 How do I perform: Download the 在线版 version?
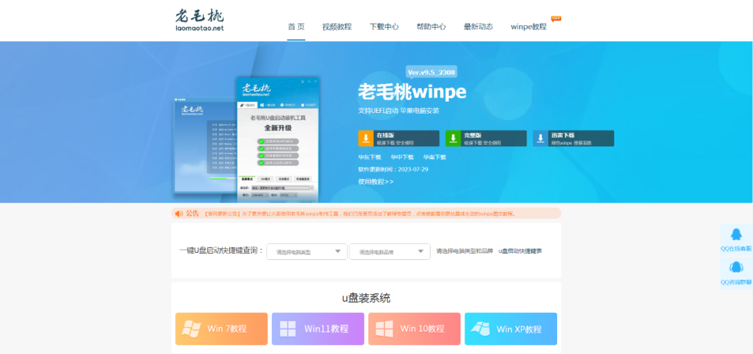(x=399, y=138)
